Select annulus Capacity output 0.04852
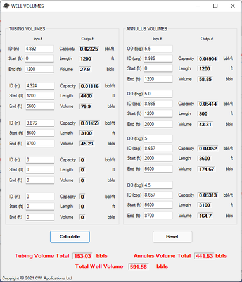The height and width of the screenshot is (282, 242). point(208,149)
